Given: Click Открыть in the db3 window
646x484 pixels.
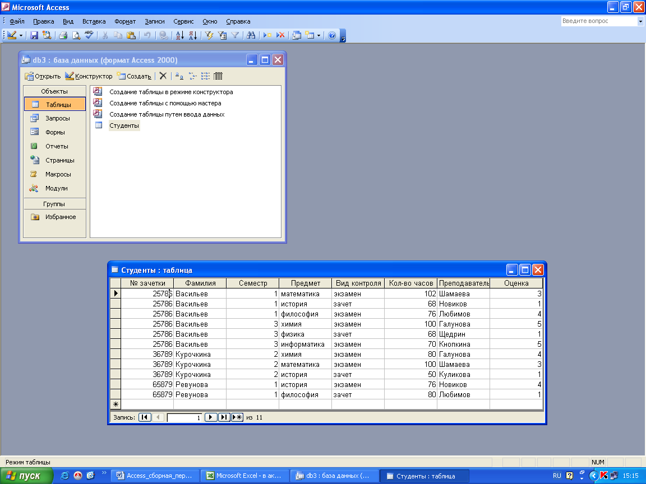Looking at the screenshot, I should point(43,76).
